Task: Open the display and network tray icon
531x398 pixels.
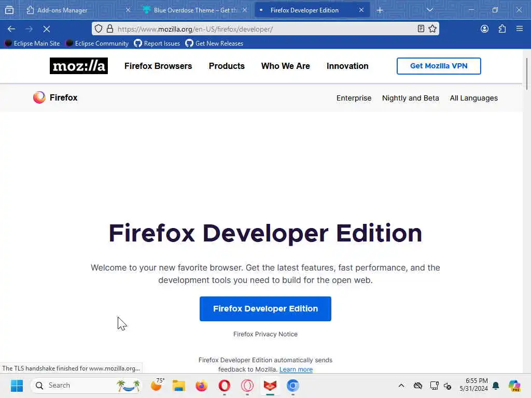Action: pyautogui.click(x=434, y=386)
